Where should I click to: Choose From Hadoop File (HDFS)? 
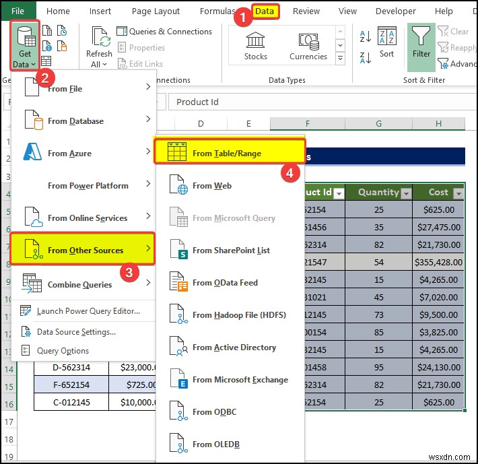tap(230, 315)
